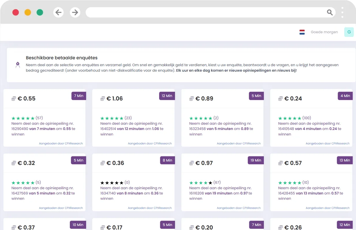The height and width of the screenshot is (230, 356).
Task: Click the magnifier search icon
Action: pyautogui.click(x=330, y=12)
